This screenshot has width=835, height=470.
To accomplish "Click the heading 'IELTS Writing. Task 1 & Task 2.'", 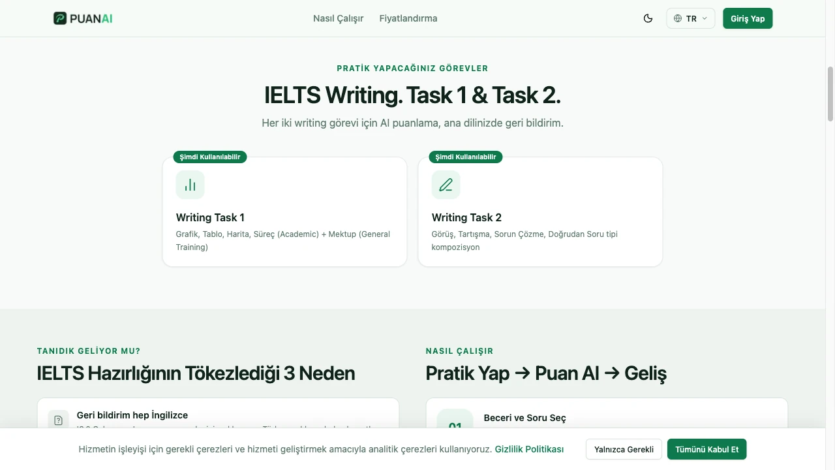I will (412, 95).
